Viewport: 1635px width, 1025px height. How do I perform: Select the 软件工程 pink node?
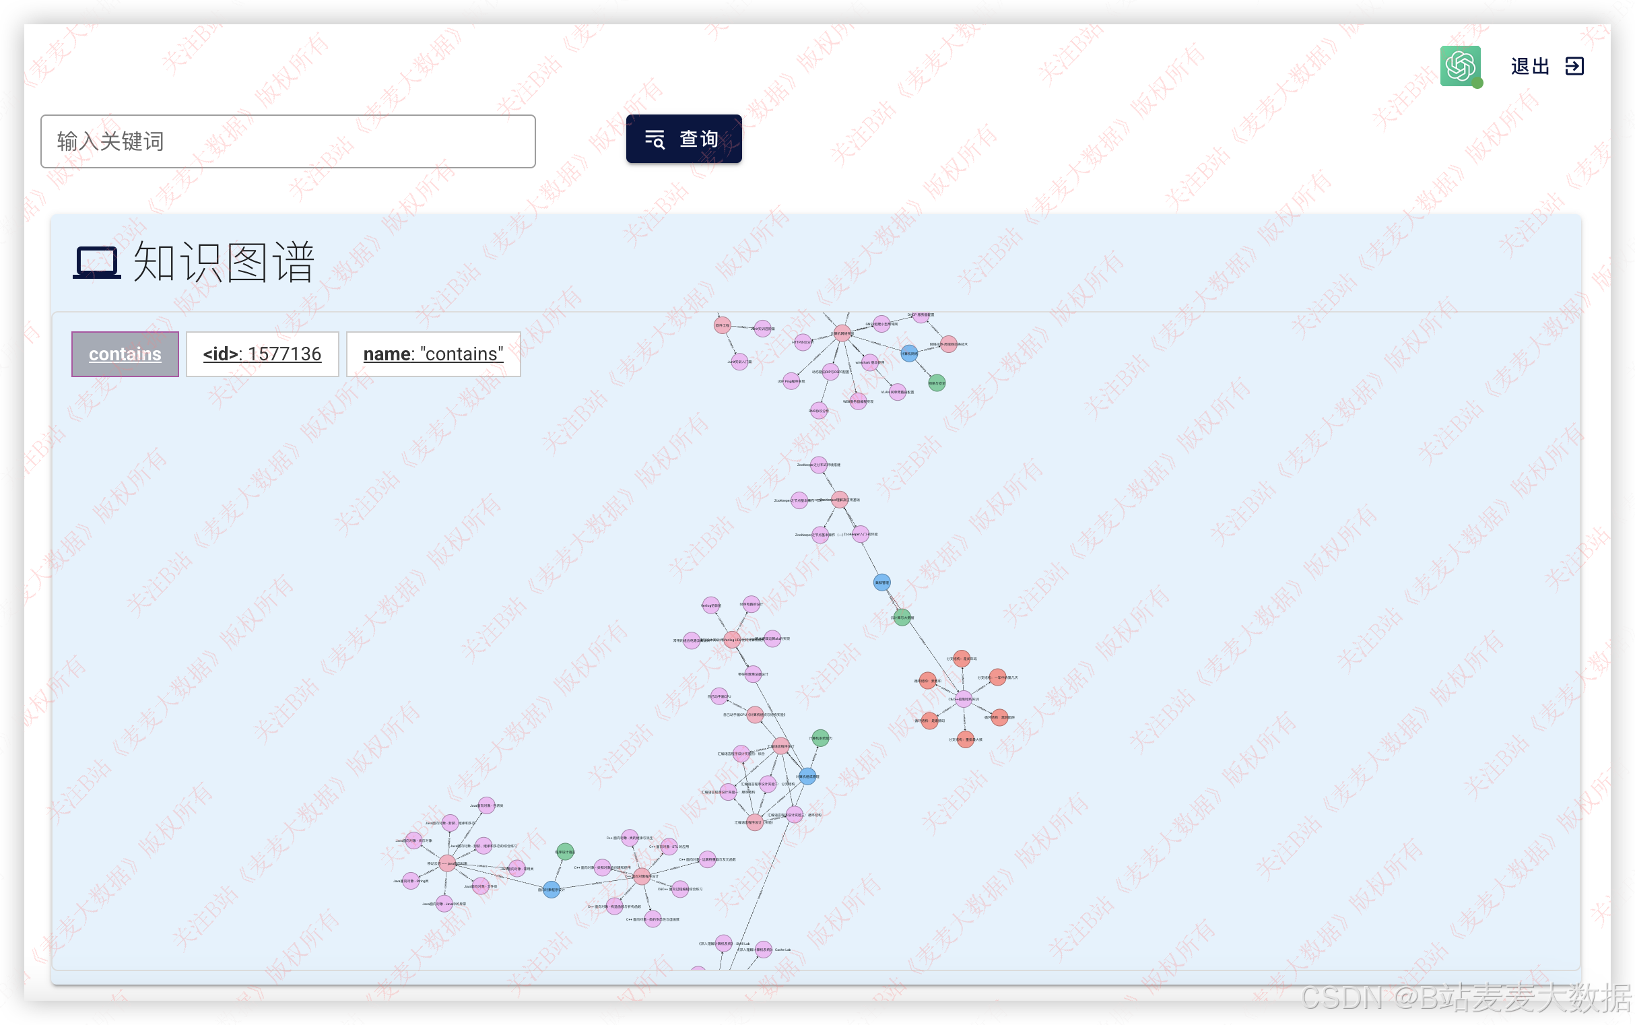pyautogui.click(x=723, y=325)
